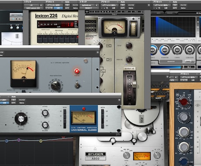Click the 1176 Release knob

[45, 125]
